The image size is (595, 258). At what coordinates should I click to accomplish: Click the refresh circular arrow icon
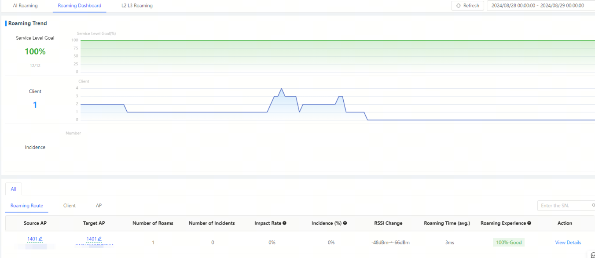click(459, 6)
